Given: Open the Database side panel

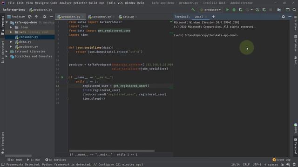Looking at the screenshot, I should 296,43.
